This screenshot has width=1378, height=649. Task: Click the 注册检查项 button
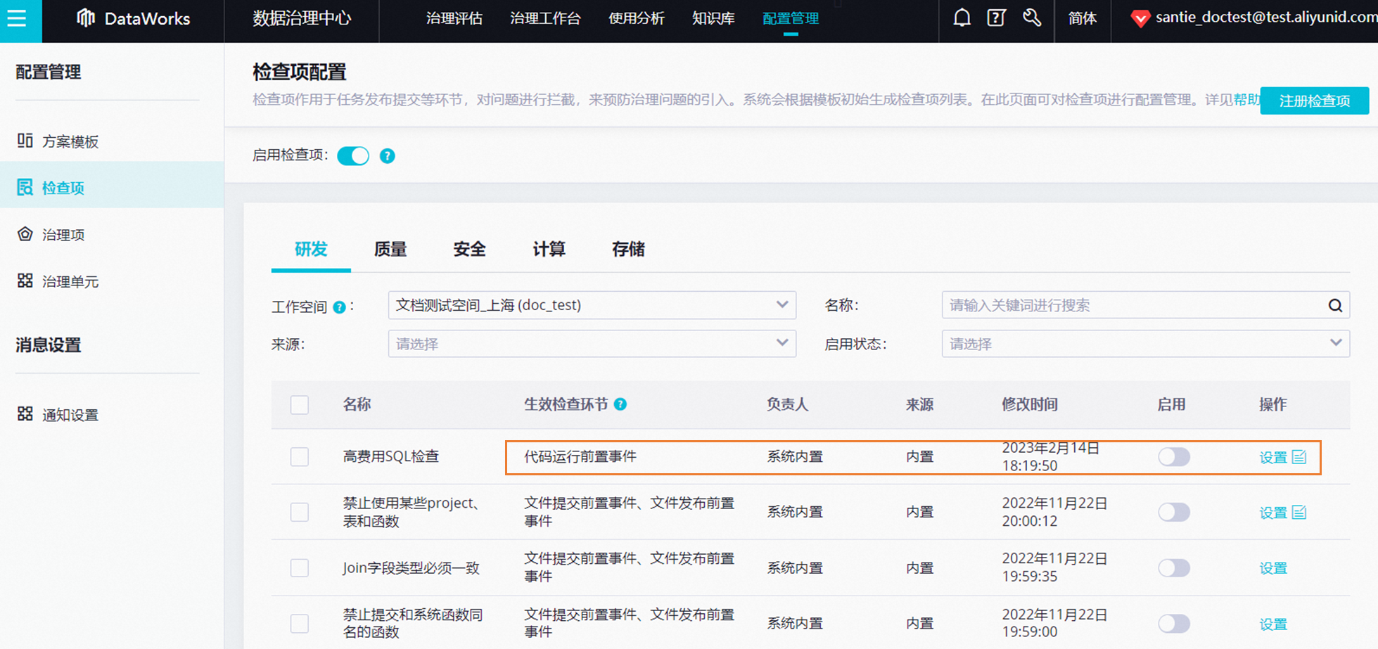[x=1315, y=101]
